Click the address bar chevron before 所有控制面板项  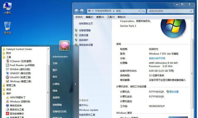[93, 11]
